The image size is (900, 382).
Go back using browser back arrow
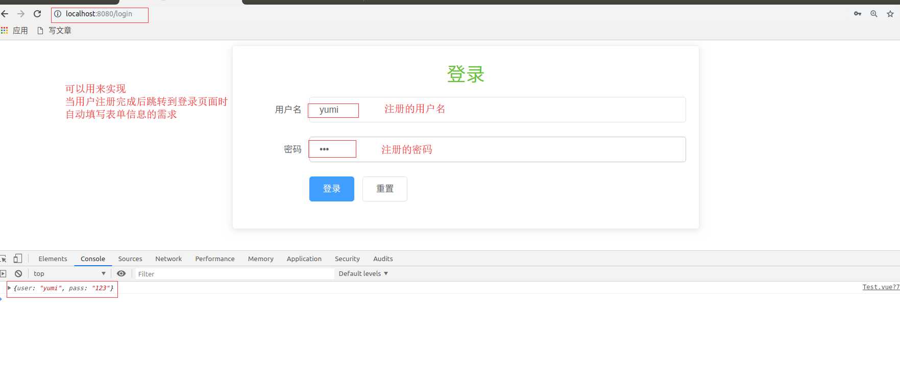5,14
